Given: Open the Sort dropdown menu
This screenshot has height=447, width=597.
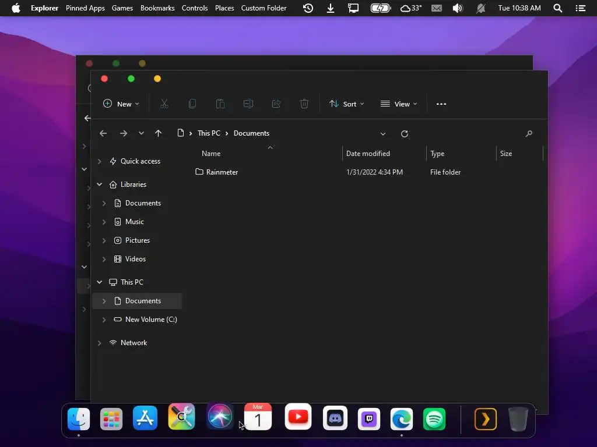Looking at the screenshot, I should pyautogui.click(x=347, y=104).
